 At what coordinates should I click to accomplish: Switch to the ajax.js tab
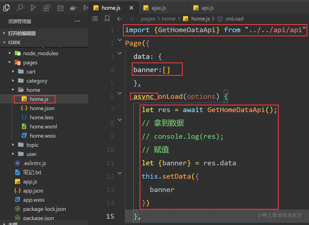[x=163, y=8]
